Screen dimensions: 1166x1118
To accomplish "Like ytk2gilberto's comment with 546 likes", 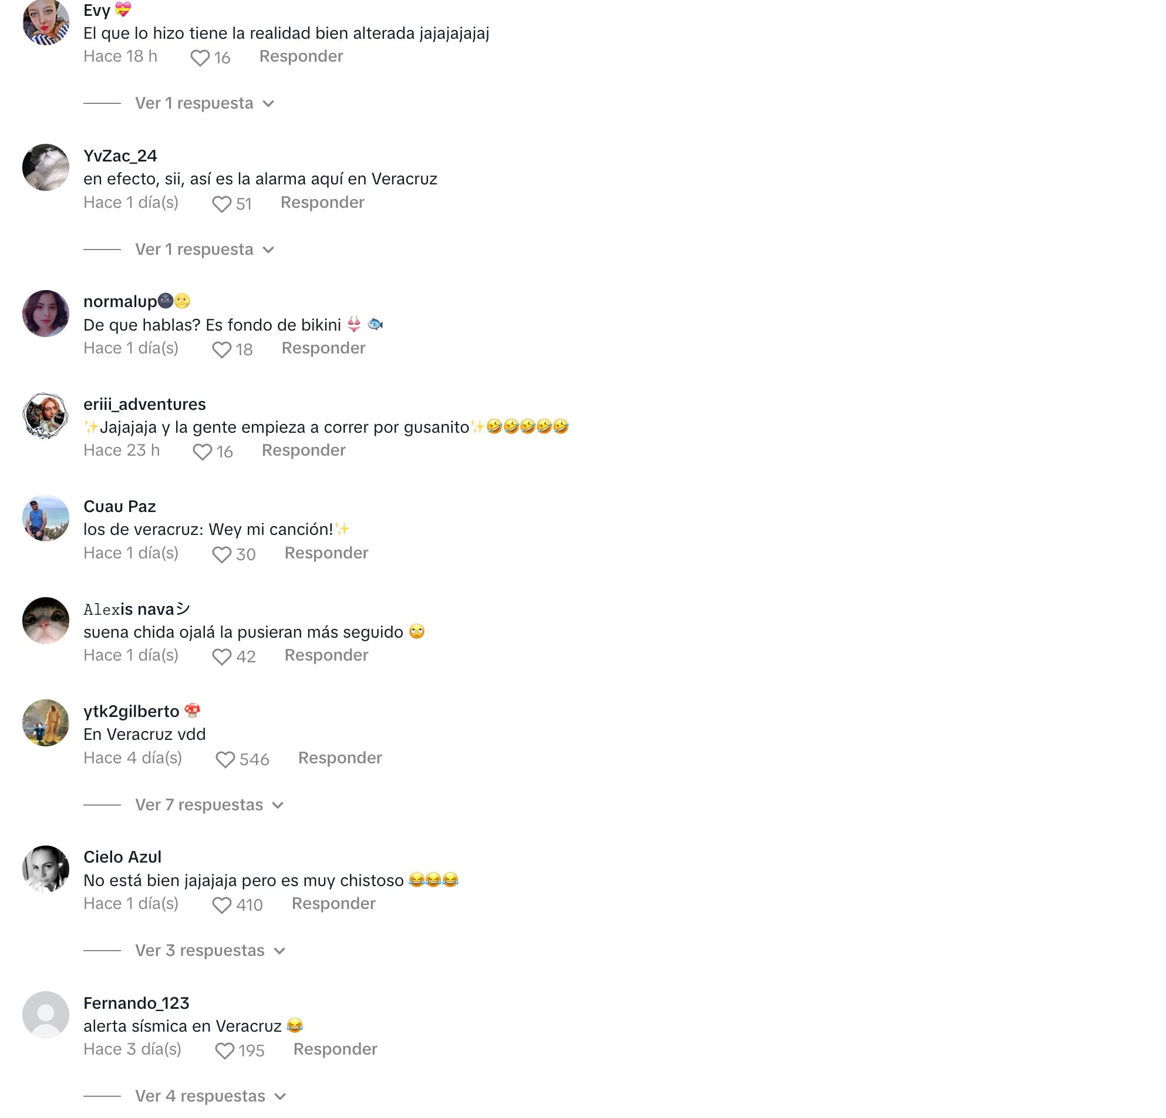I will coord(225,760).
